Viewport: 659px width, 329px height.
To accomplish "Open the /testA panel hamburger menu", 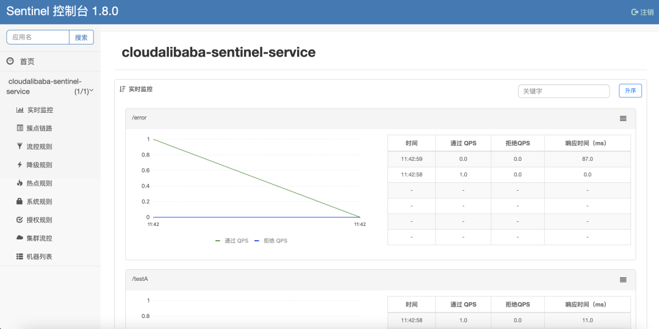I will [x=623, y=280].
